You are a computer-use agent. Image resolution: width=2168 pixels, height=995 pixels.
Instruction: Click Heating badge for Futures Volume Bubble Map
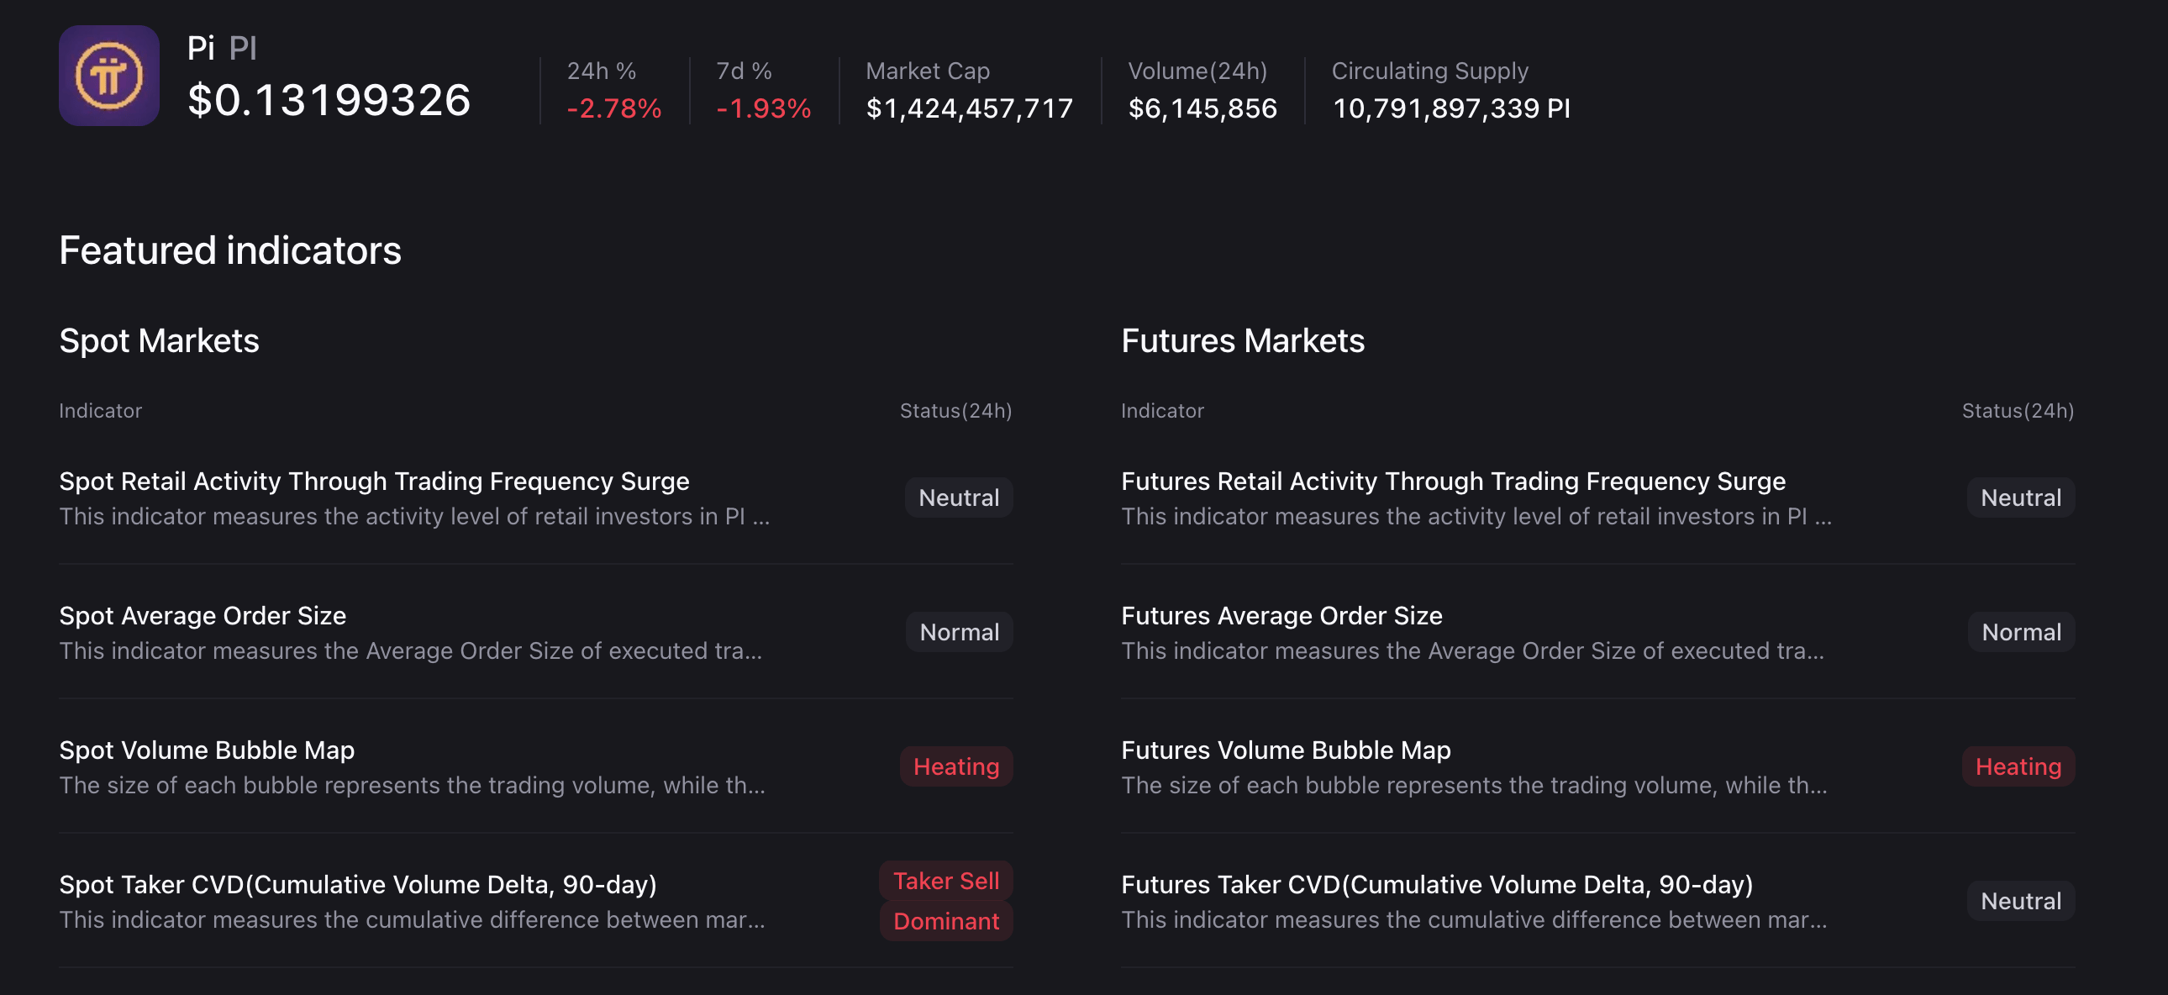(x=2018, y=767)
